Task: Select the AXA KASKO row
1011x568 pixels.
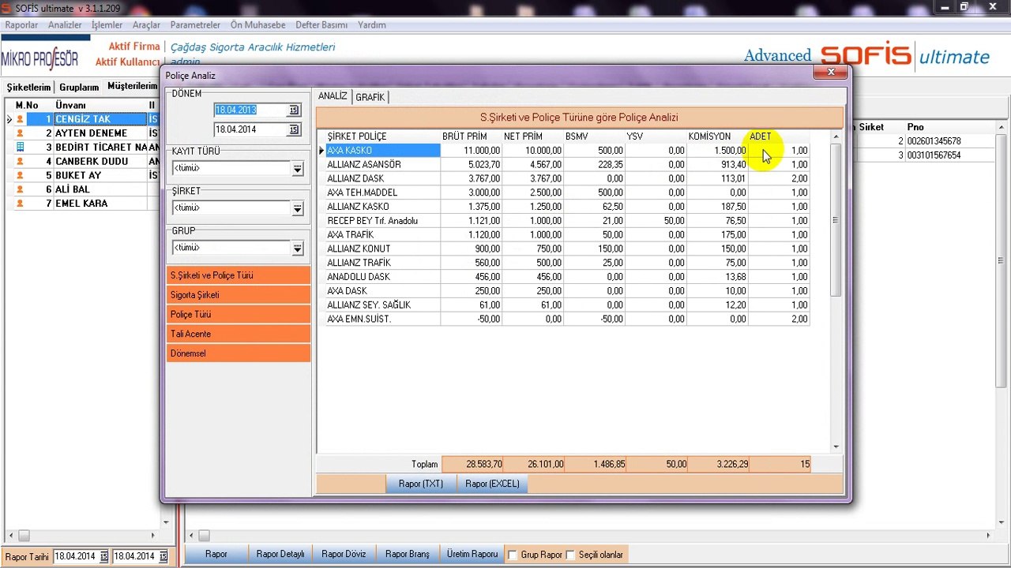Action: tap(567, 151)
